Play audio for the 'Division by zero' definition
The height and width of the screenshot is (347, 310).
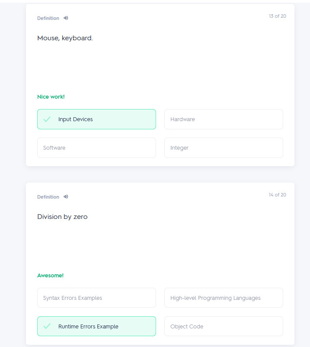(66, 197)
